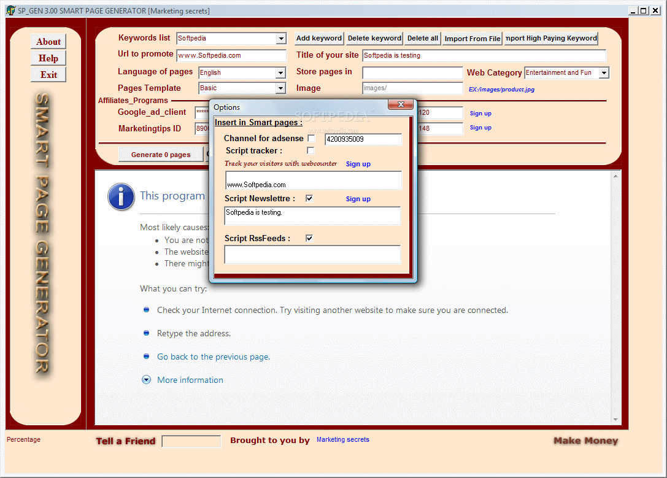Close the Options dialog

coord(400,104)
